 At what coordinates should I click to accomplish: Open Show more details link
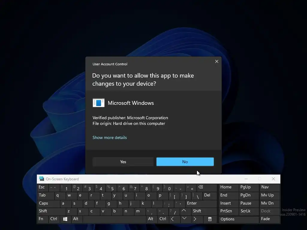pyautogui.click(x=110, y=137)
